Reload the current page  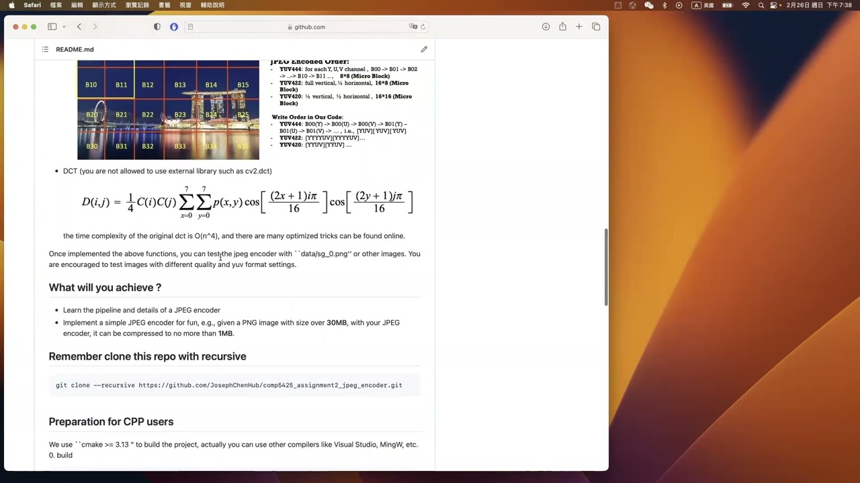click(423, 27)
